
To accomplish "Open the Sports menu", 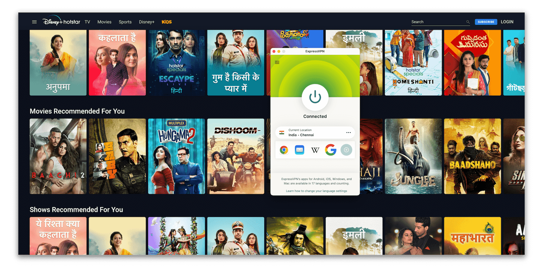I will click(x=125, y=22).
